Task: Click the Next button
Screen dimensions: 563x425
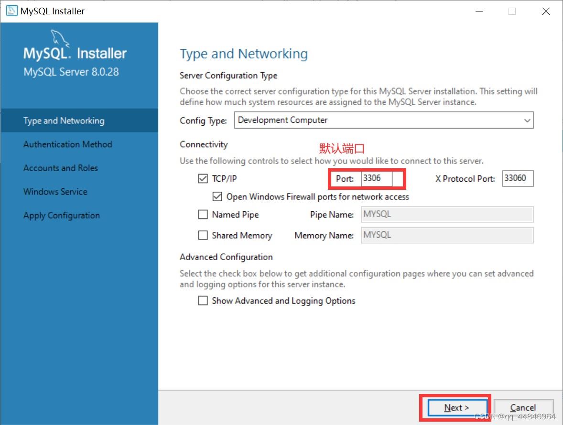Action: tap(456, 408)
